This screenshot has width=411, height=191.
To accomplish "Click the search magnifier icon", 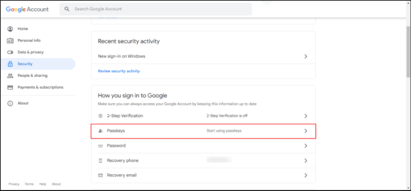I will click(x=67, y=9).
